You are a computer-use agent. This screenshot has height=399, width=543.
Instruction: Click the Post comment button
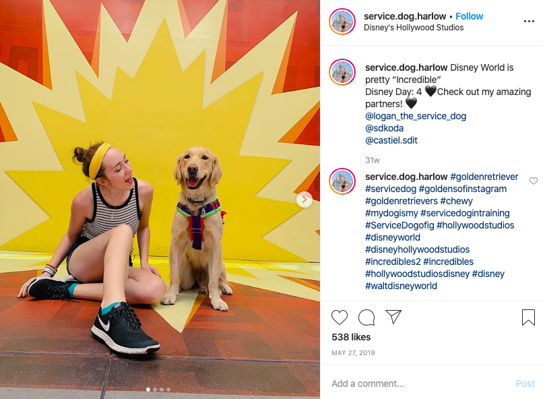pos(525,383)
